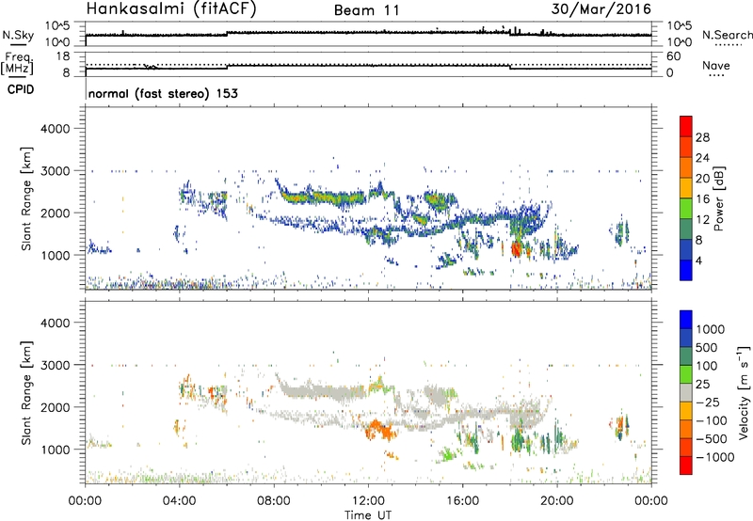Click the '12:00' time tick label
Image resolution: width=753 pixels, height=521 pixels.
click(x=368, y=501)
